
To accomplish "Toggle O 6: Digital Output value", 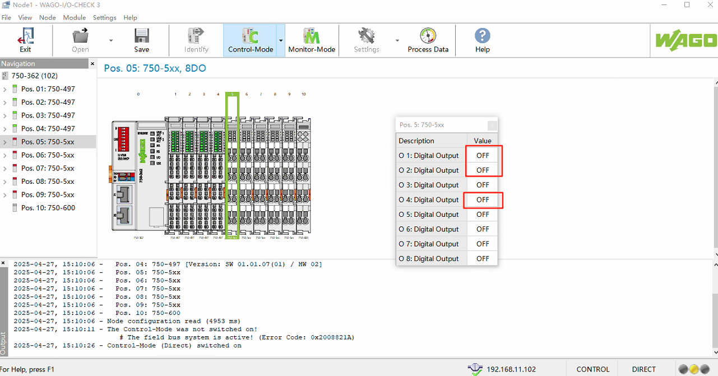I will tap(483, 229).
